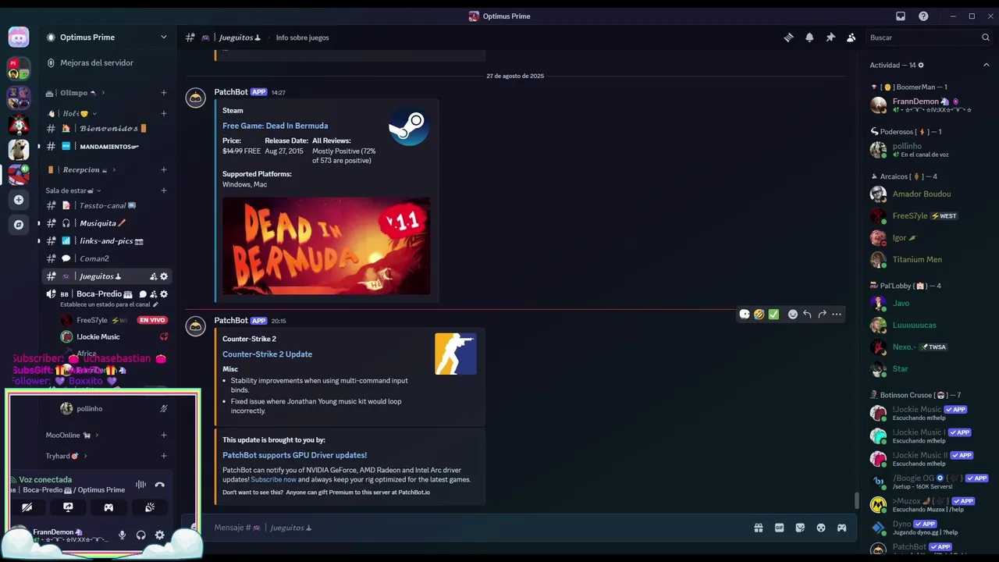Viewport: 999px width, 562px height.
Task: Open chat of Boca-Predio voice channel
Action: 143,294
